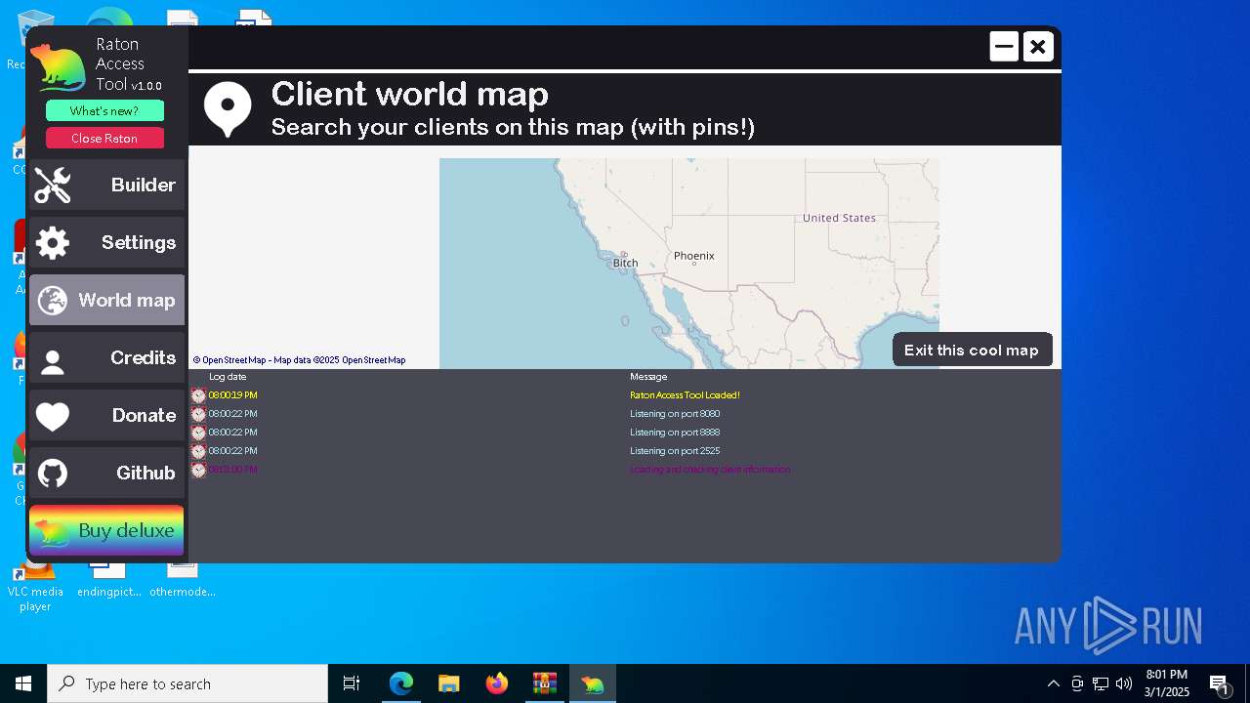Open the notification center
Image resolution: width=1250 pixels, height=703 pixels.
(1220, 683)
